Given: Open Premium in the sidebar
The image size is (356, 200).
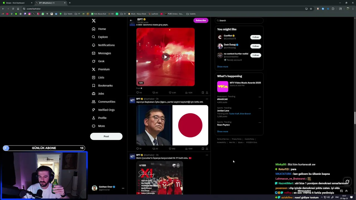Looking at the screenshot, I should click(x=101, y=69).
